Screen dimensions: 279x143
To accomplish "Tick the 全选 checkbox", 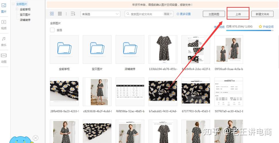I will point(52,30).
